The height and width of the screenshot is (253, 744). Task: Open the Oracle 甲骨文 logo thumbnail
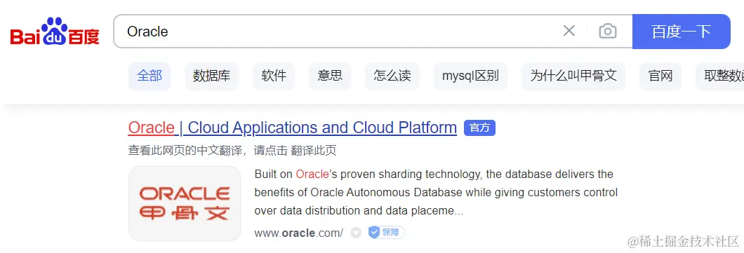(x=185, y=203)
